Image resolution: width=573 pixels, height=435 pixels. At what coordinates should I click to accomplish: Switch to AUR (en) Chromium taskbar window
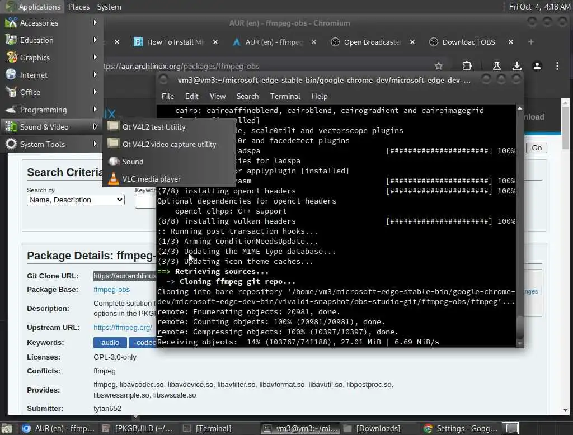[58, 428]
